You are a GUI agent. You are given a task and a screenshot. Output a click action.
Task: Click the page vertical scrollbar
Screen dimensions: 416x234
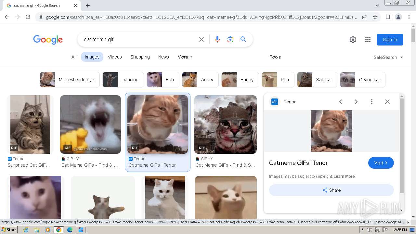point(413,36)
